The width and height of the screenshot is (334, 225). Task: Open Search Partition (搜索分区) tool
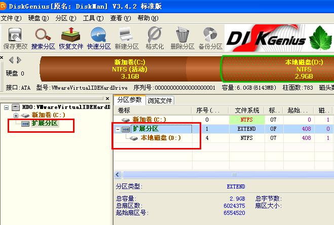[43, 39]
